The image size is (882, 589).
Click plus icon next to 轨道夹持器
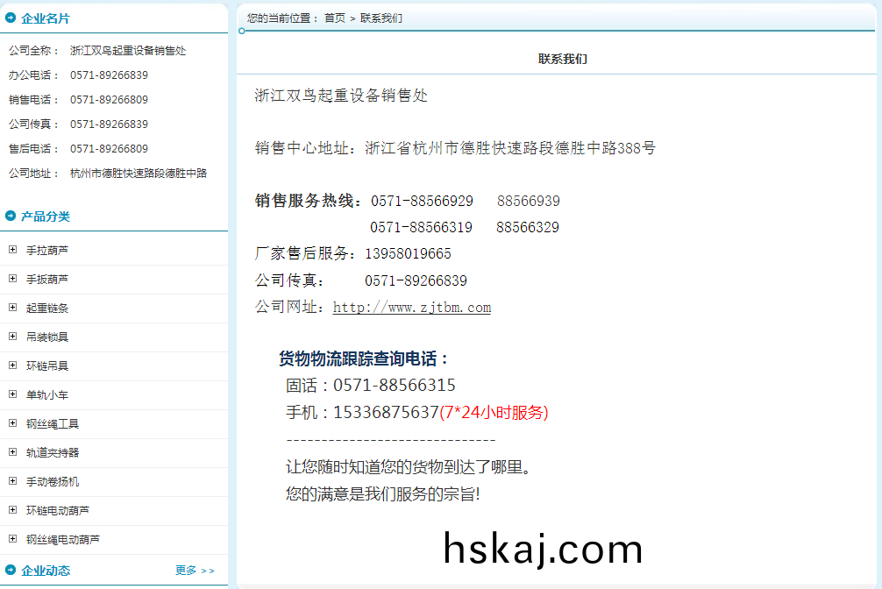12,452
